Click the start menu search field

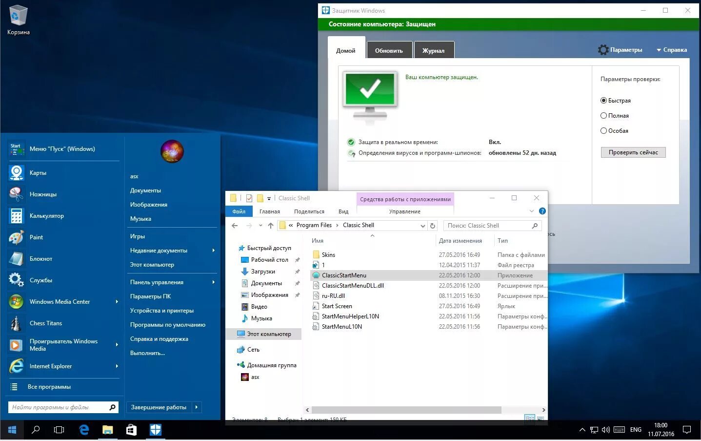point(59,407)
